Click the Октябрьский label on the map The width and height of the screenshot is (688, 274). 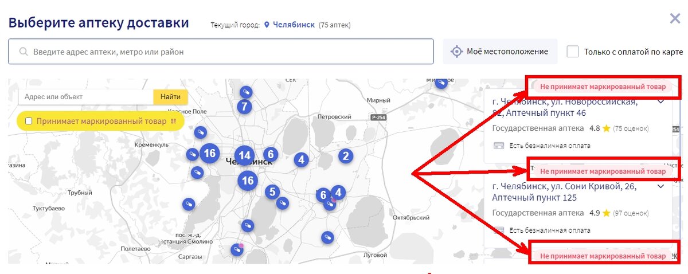(x=411, y=218)
